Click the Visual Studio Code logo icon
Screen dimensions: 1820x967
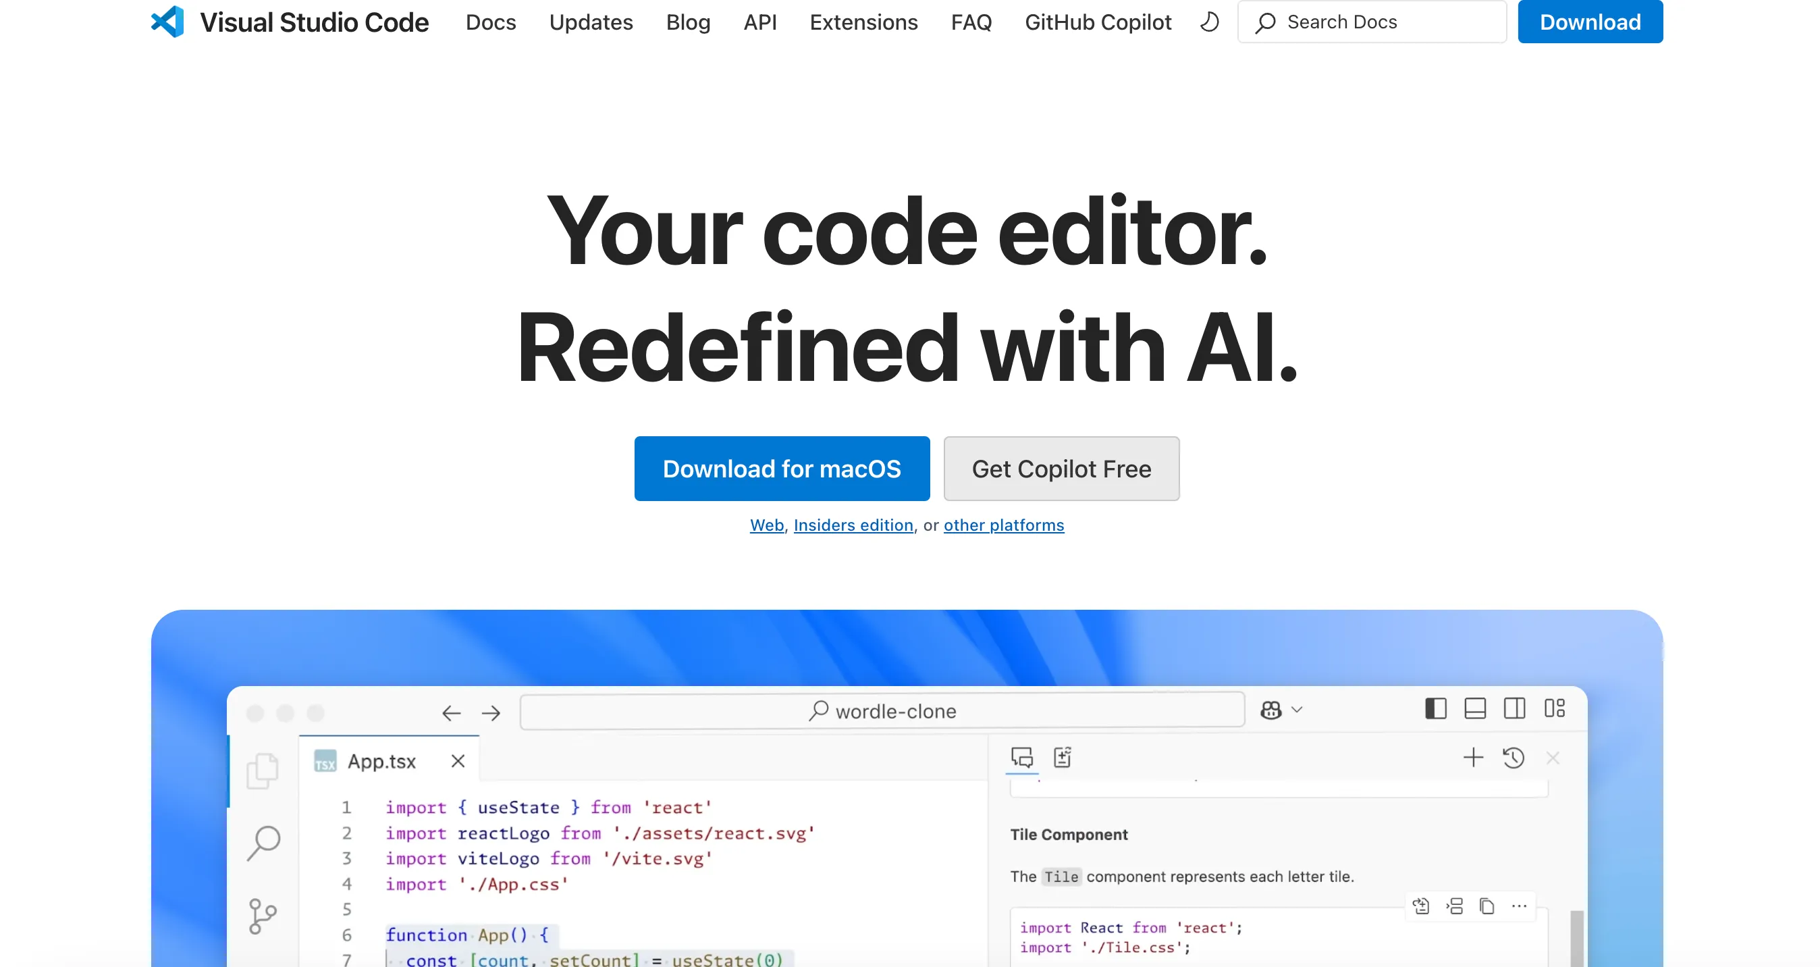click(x=167, y=22)
